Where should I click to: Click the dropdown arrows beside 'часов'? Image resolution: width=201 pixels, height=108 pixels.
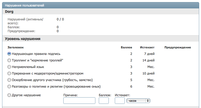coord(148,101)
